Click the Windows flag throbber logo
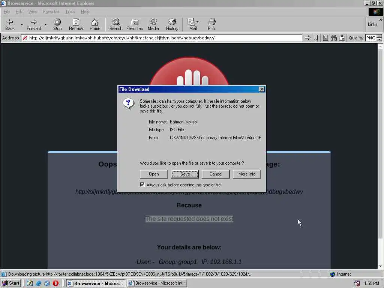 coord(376,12)
